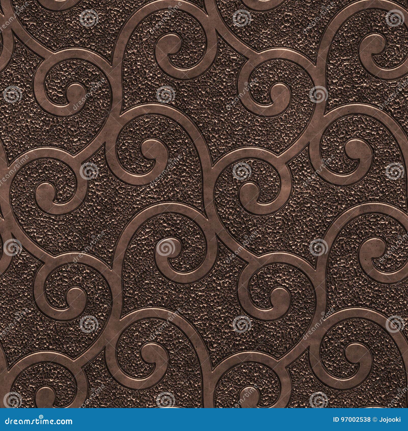This screenshot has height=431, width=408.
Task: Open the Jojooki author profile link
Action: point(390,419)
